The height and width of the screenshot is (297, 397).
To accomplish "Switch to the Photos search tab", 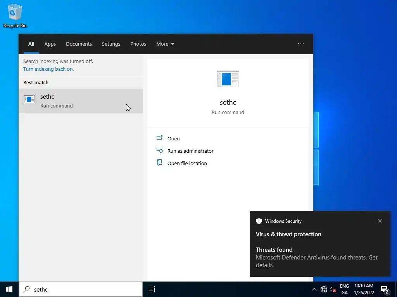I will 138,44.
